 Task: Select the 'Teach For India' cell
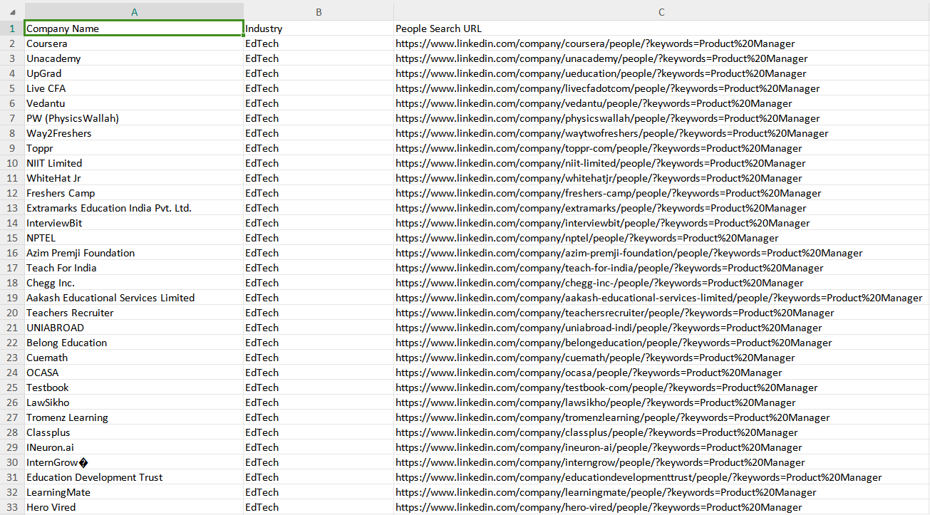click(x=134, y=268)
